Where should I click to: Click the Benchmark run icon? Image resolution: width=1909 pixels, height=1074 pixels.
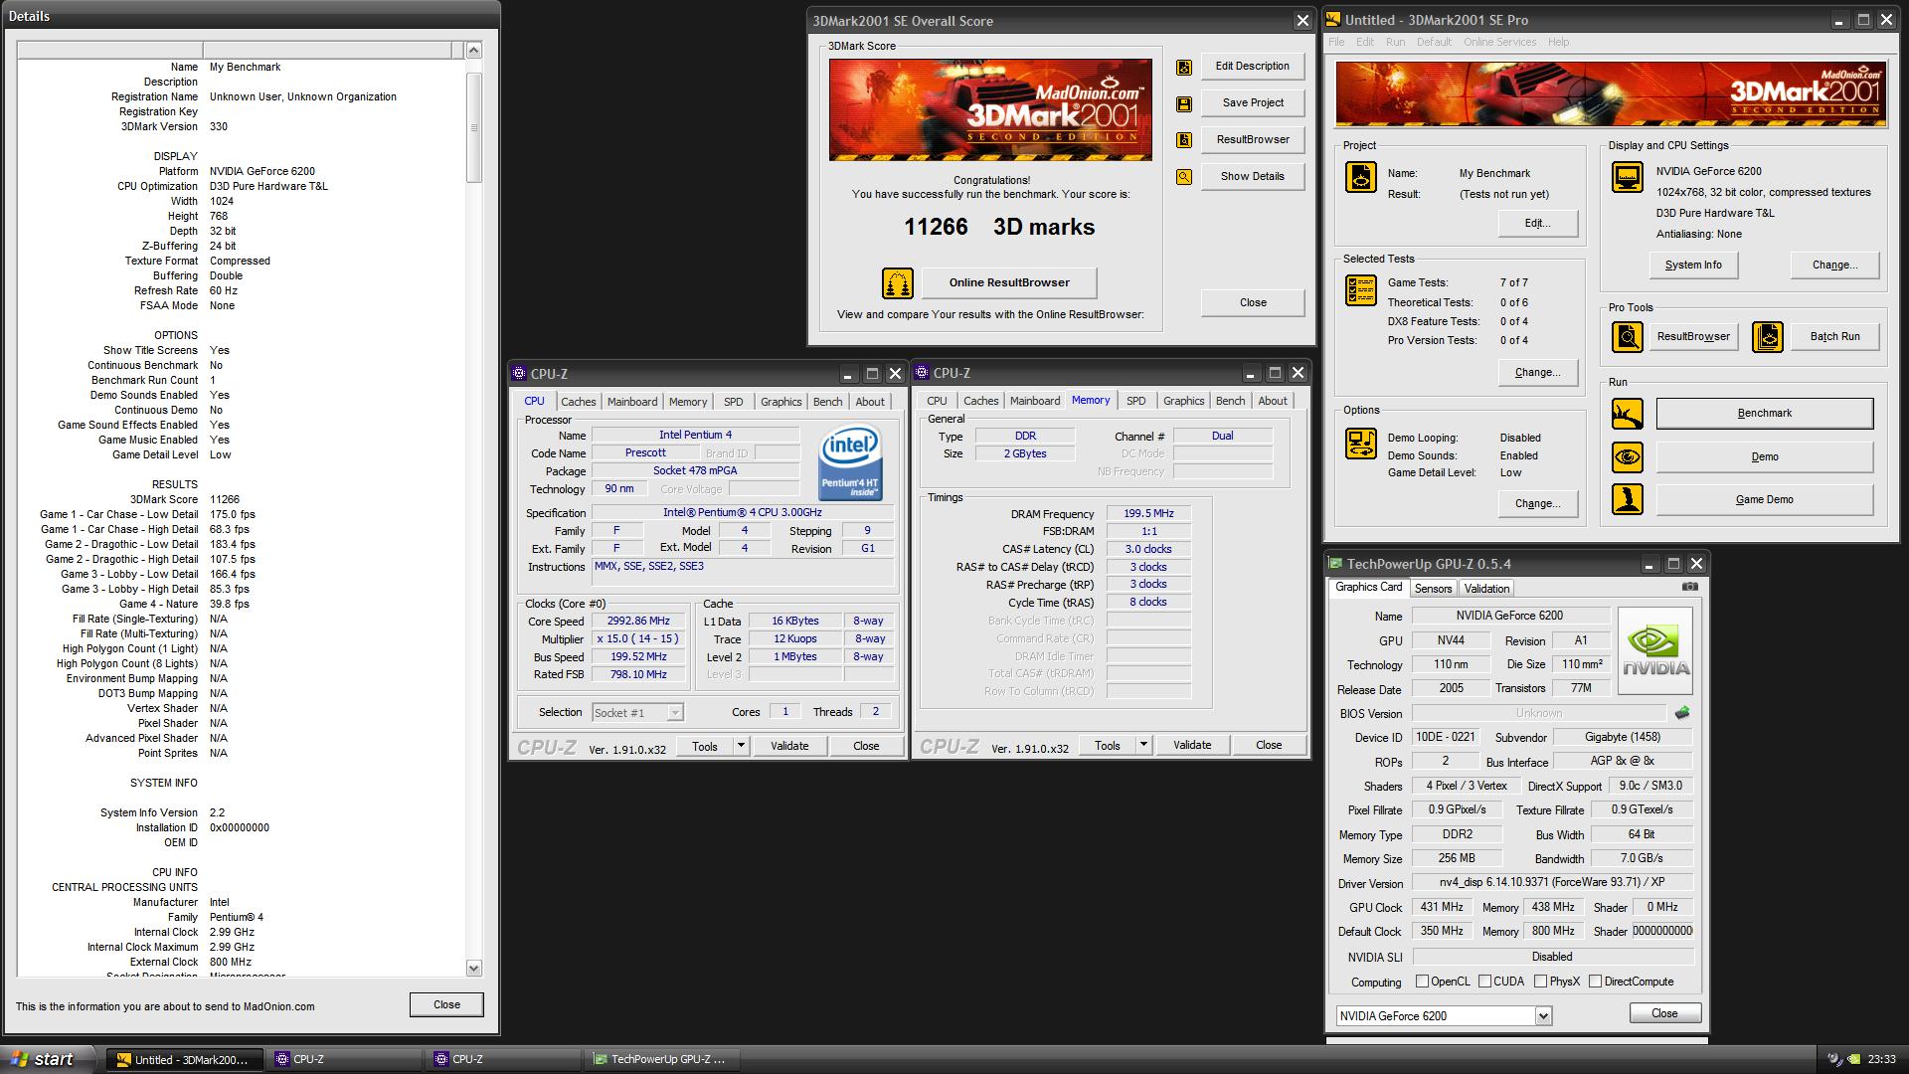(x=1627, y=414)
